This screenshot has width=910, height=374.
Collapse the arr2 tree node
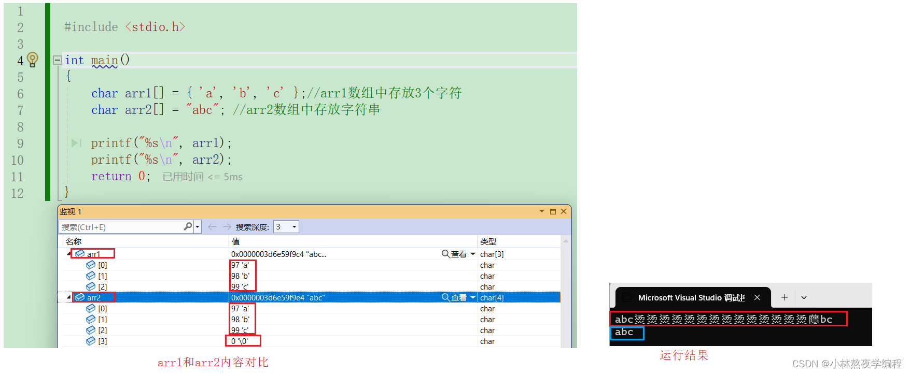(69, 297)
